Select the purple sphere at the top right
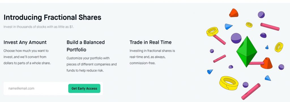The image size is (290, 102). click(261, 15)
